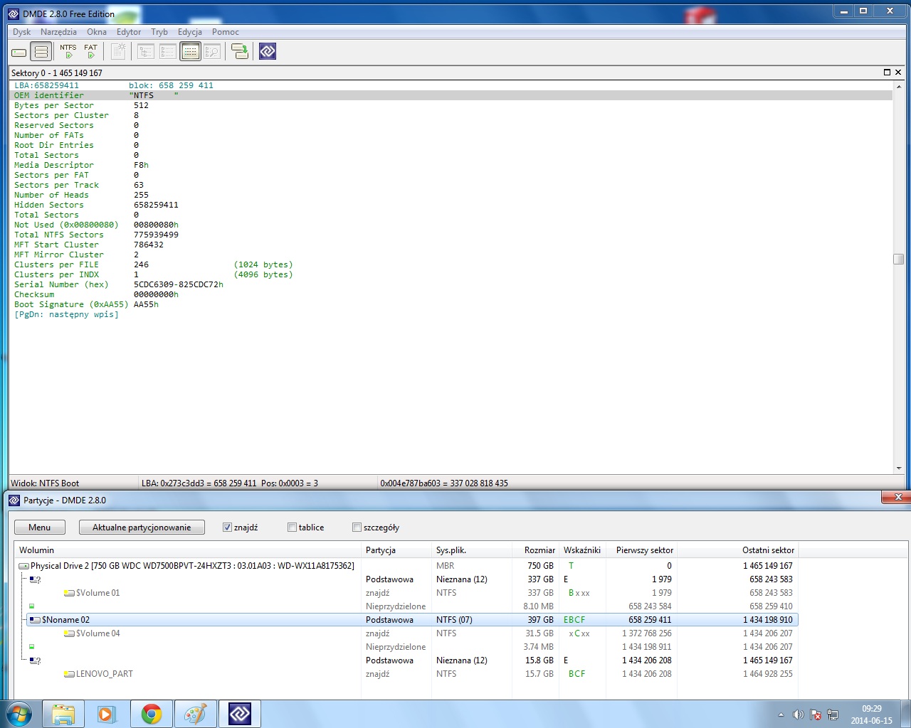Launch Google Chrome from the taskbar
The image size is (911, 728).
pos(151,714)
